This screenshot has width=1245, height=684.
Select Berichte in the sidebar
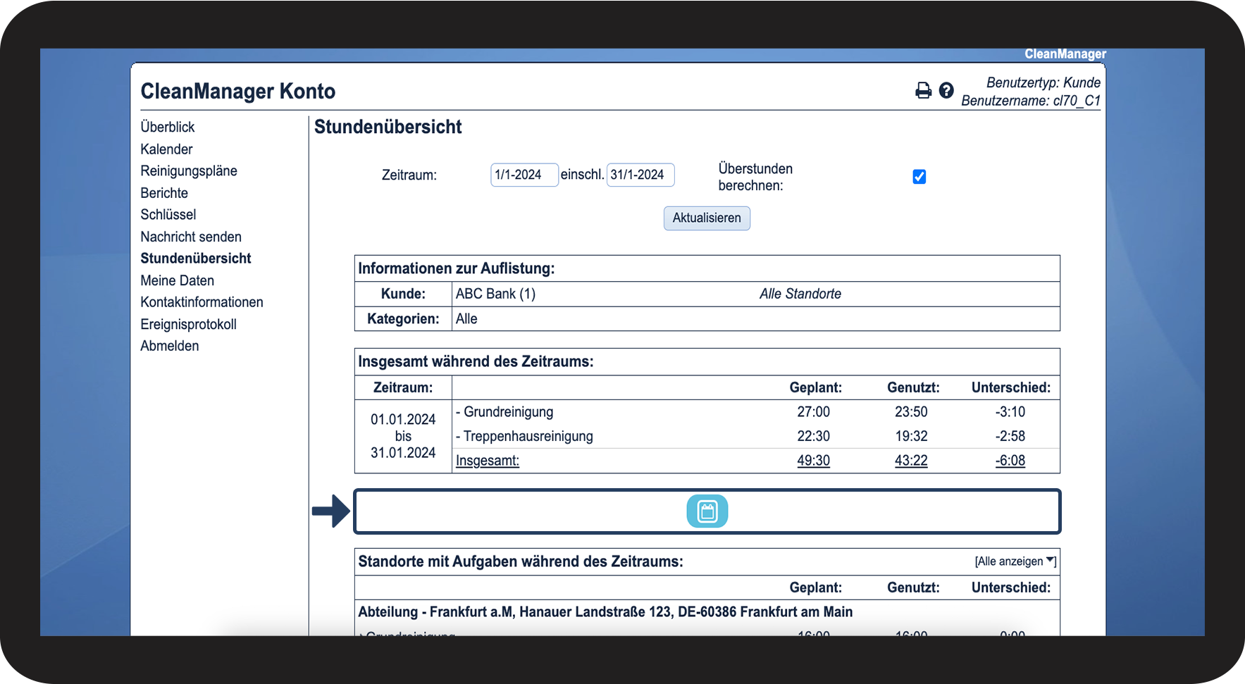[164, 193]
